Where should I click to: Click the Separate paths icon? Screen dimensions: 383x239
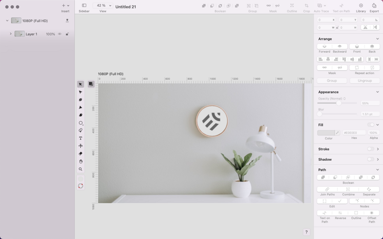coord(369,189)
